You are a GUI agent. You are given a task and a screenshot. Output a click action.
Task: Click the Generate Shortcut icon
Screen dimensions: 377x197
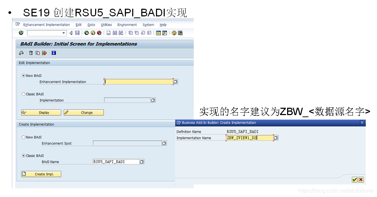tap(164, 33)
